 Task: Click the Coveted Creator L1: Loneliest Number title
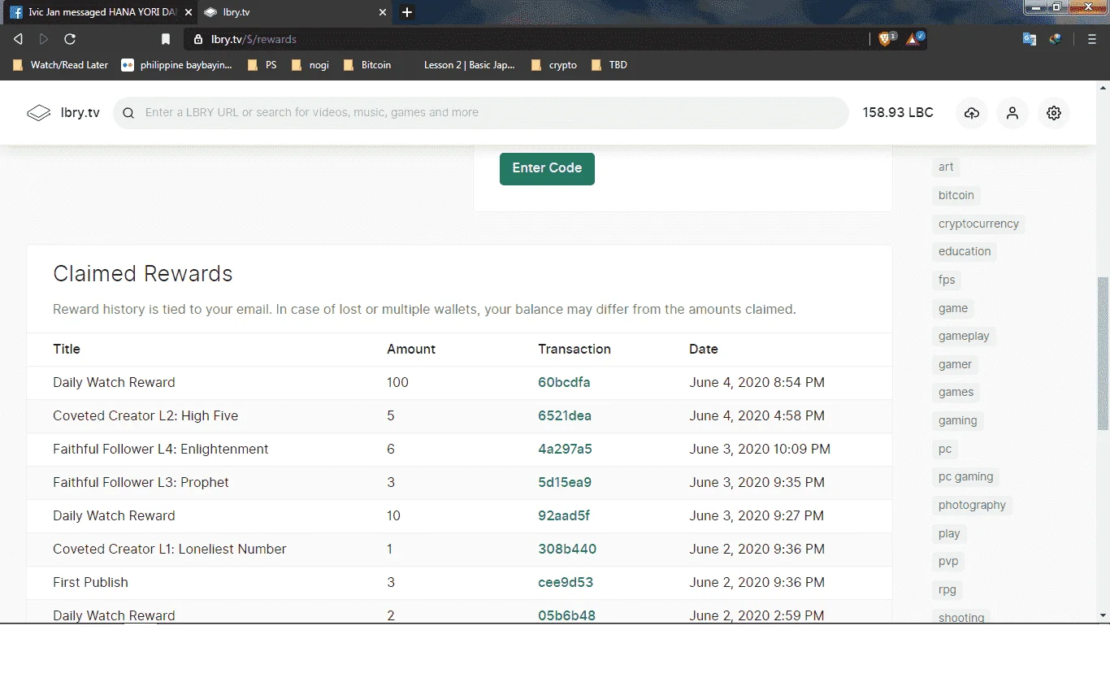tap(170, 549)
